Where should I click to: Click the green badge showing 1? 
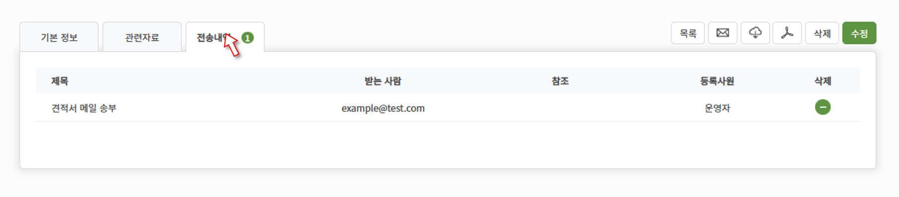[x=247, y=38]
